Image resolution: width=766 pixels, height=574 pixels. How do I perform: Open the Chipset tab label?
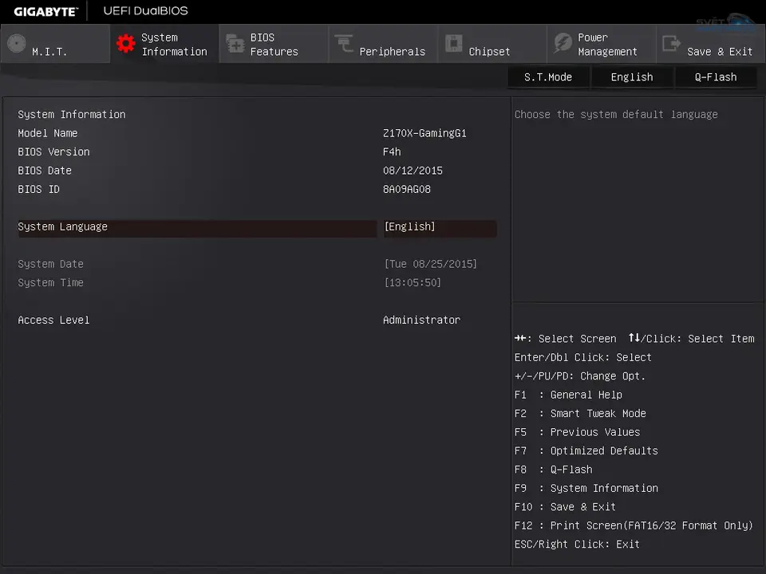[489, 52]
